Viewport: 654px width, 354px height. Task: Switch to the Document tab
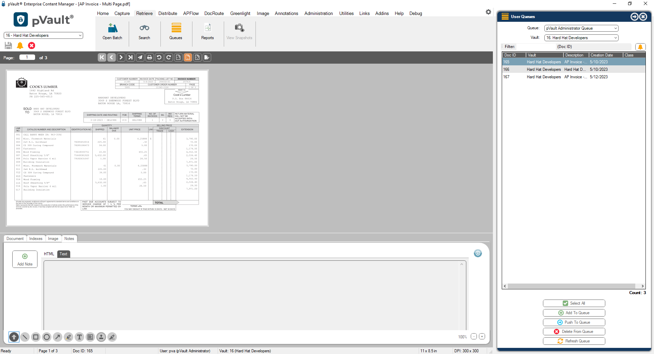click(x=15, y=239)
